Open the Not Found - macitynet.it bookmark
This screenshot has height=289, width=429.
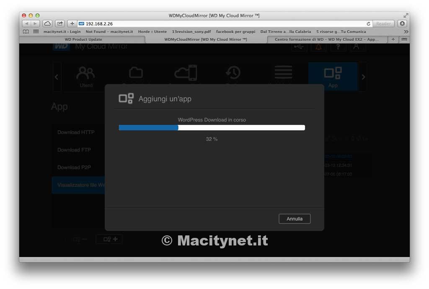109,32
